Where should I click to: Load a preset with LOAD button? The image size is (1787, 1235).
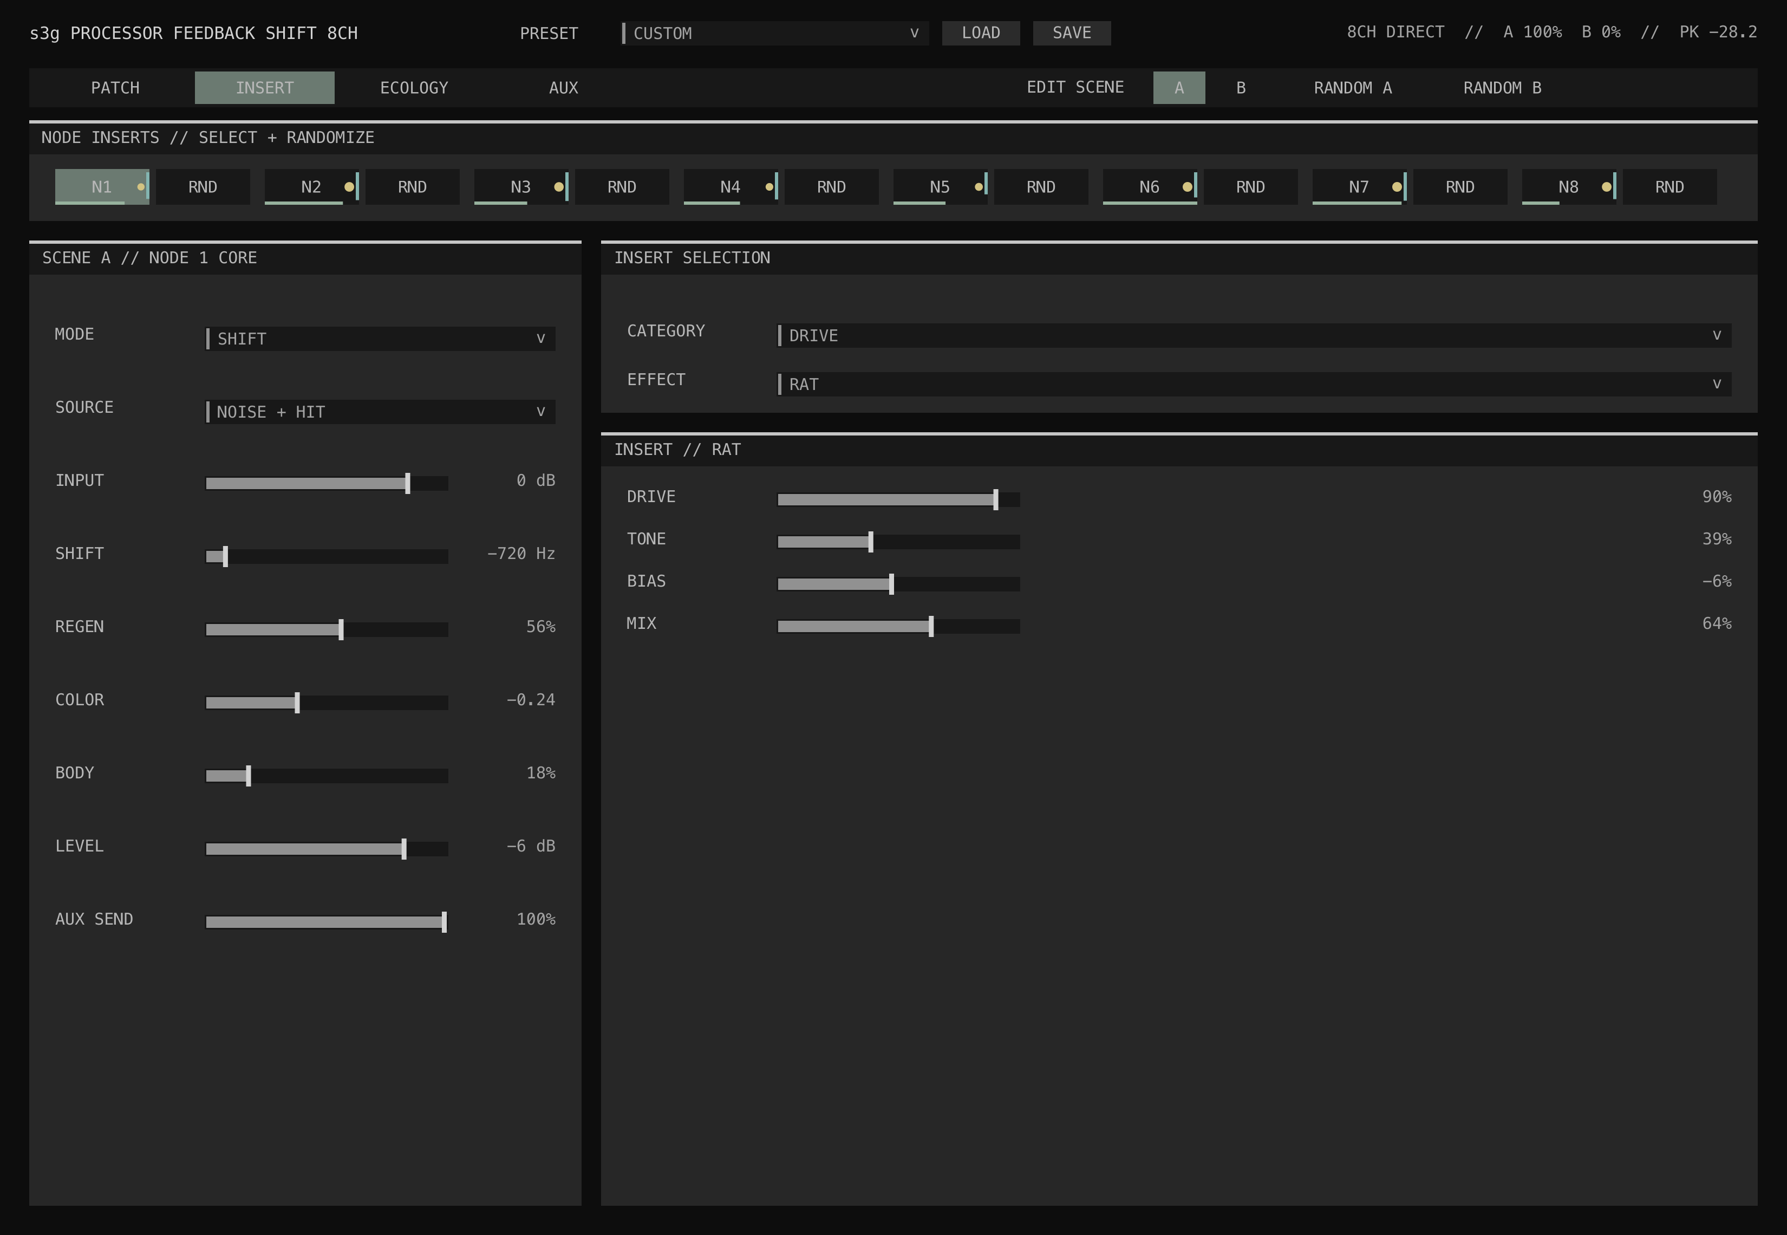click(981, 32)
